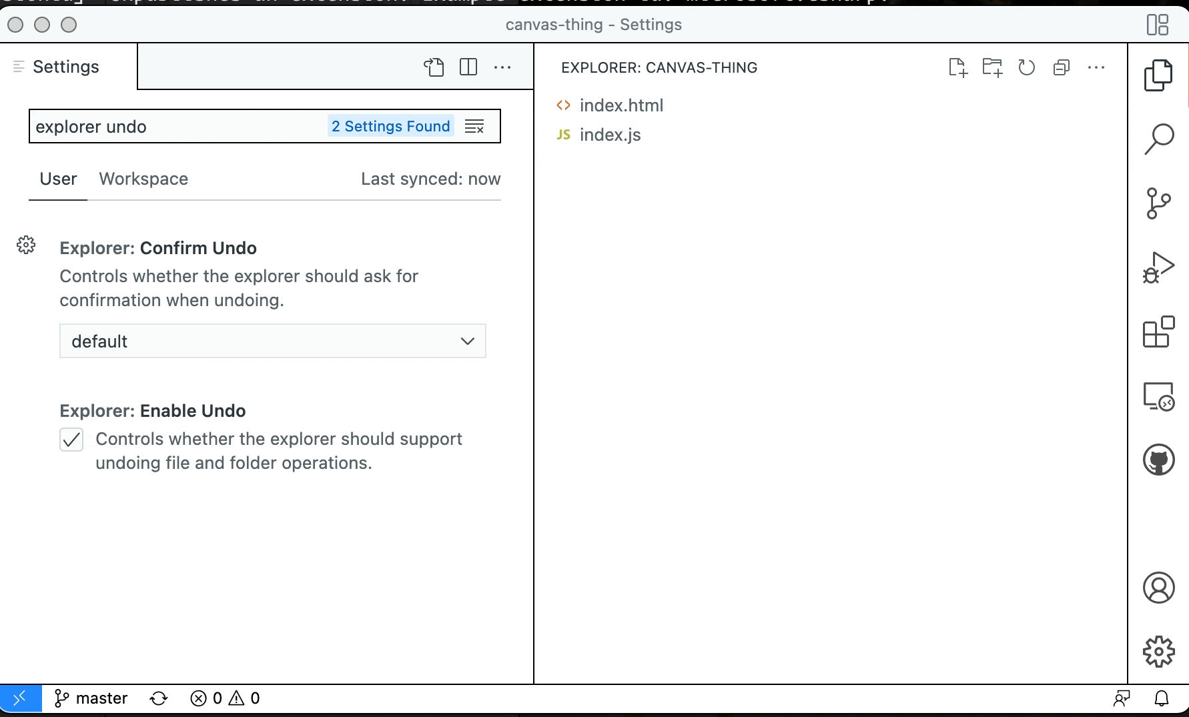Image resolution: width=1189 pixels, height=717 pixels.
Task: Open Explorer views and more actions menu
Action: (1096, 67)
